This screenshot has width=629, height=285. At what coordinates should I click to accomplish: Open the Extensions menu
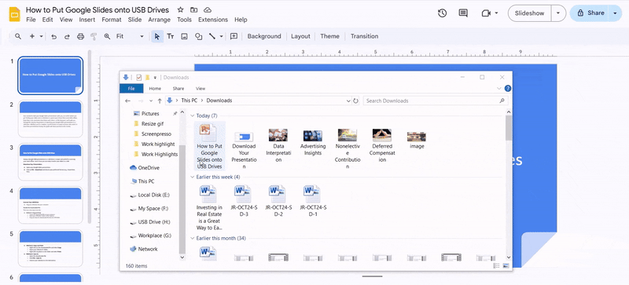click(x=213, y=20)
